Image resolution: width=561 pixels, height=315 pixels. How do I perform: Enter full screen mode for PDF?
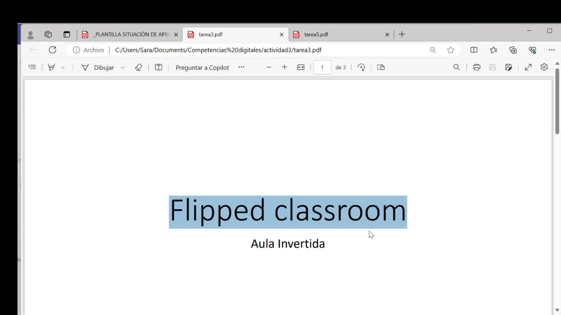(528, 67)
